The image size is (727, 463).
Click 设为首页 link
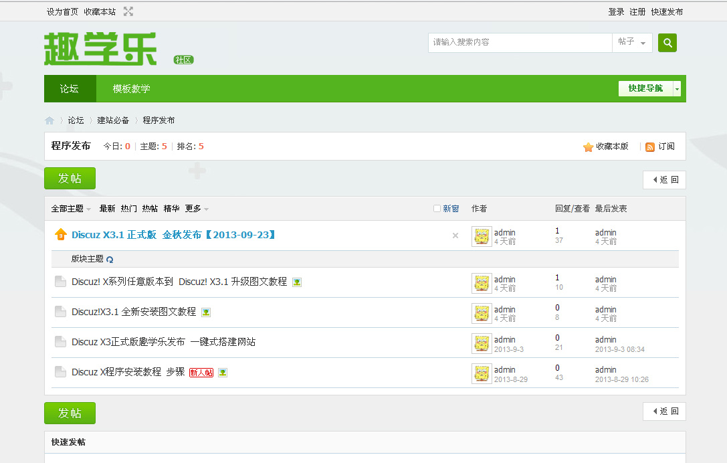pos(63,12)
